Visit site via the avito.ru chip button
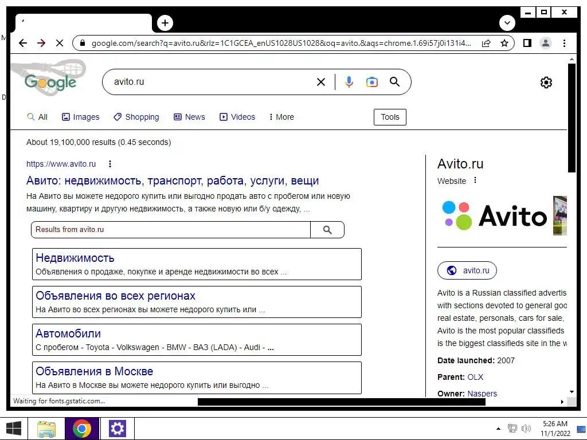The image size is (587, 440). coord(467,270)
